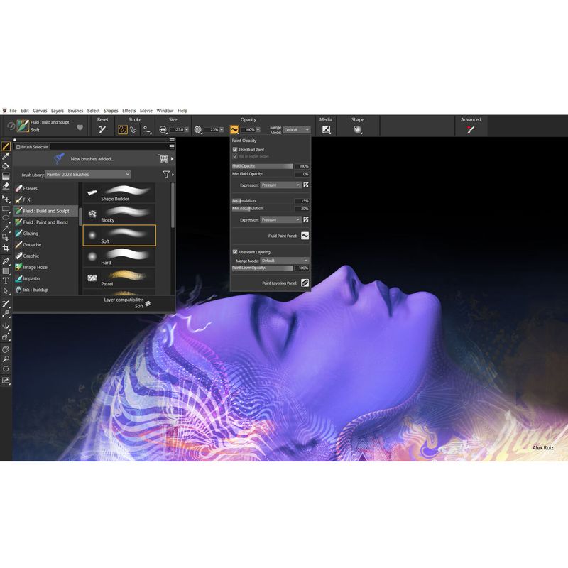
Task: Select the Rectangle Shape tool
Action: (x=6, y=271)
